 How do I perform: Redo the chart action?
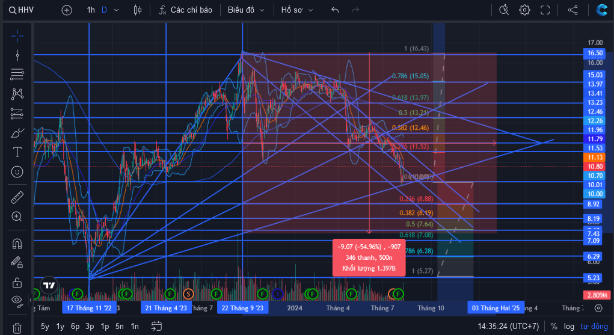pos(355,10)
